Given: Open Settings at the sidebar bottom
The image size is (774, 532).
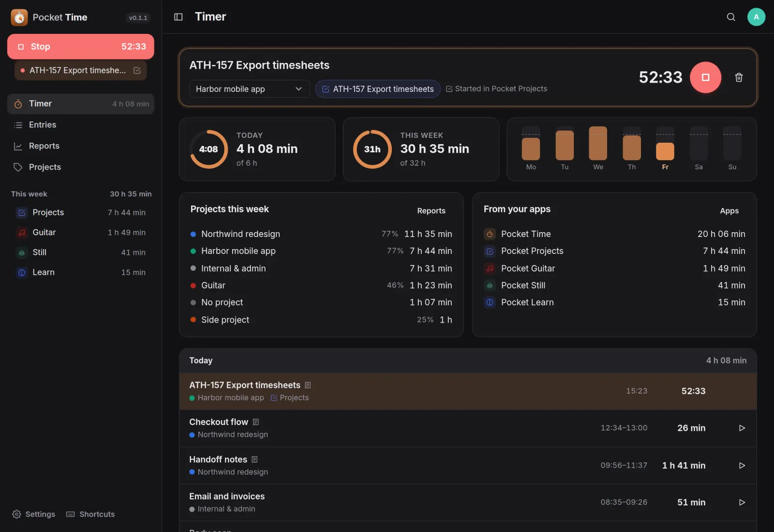Looking at the screenshot, I should 33,514.
